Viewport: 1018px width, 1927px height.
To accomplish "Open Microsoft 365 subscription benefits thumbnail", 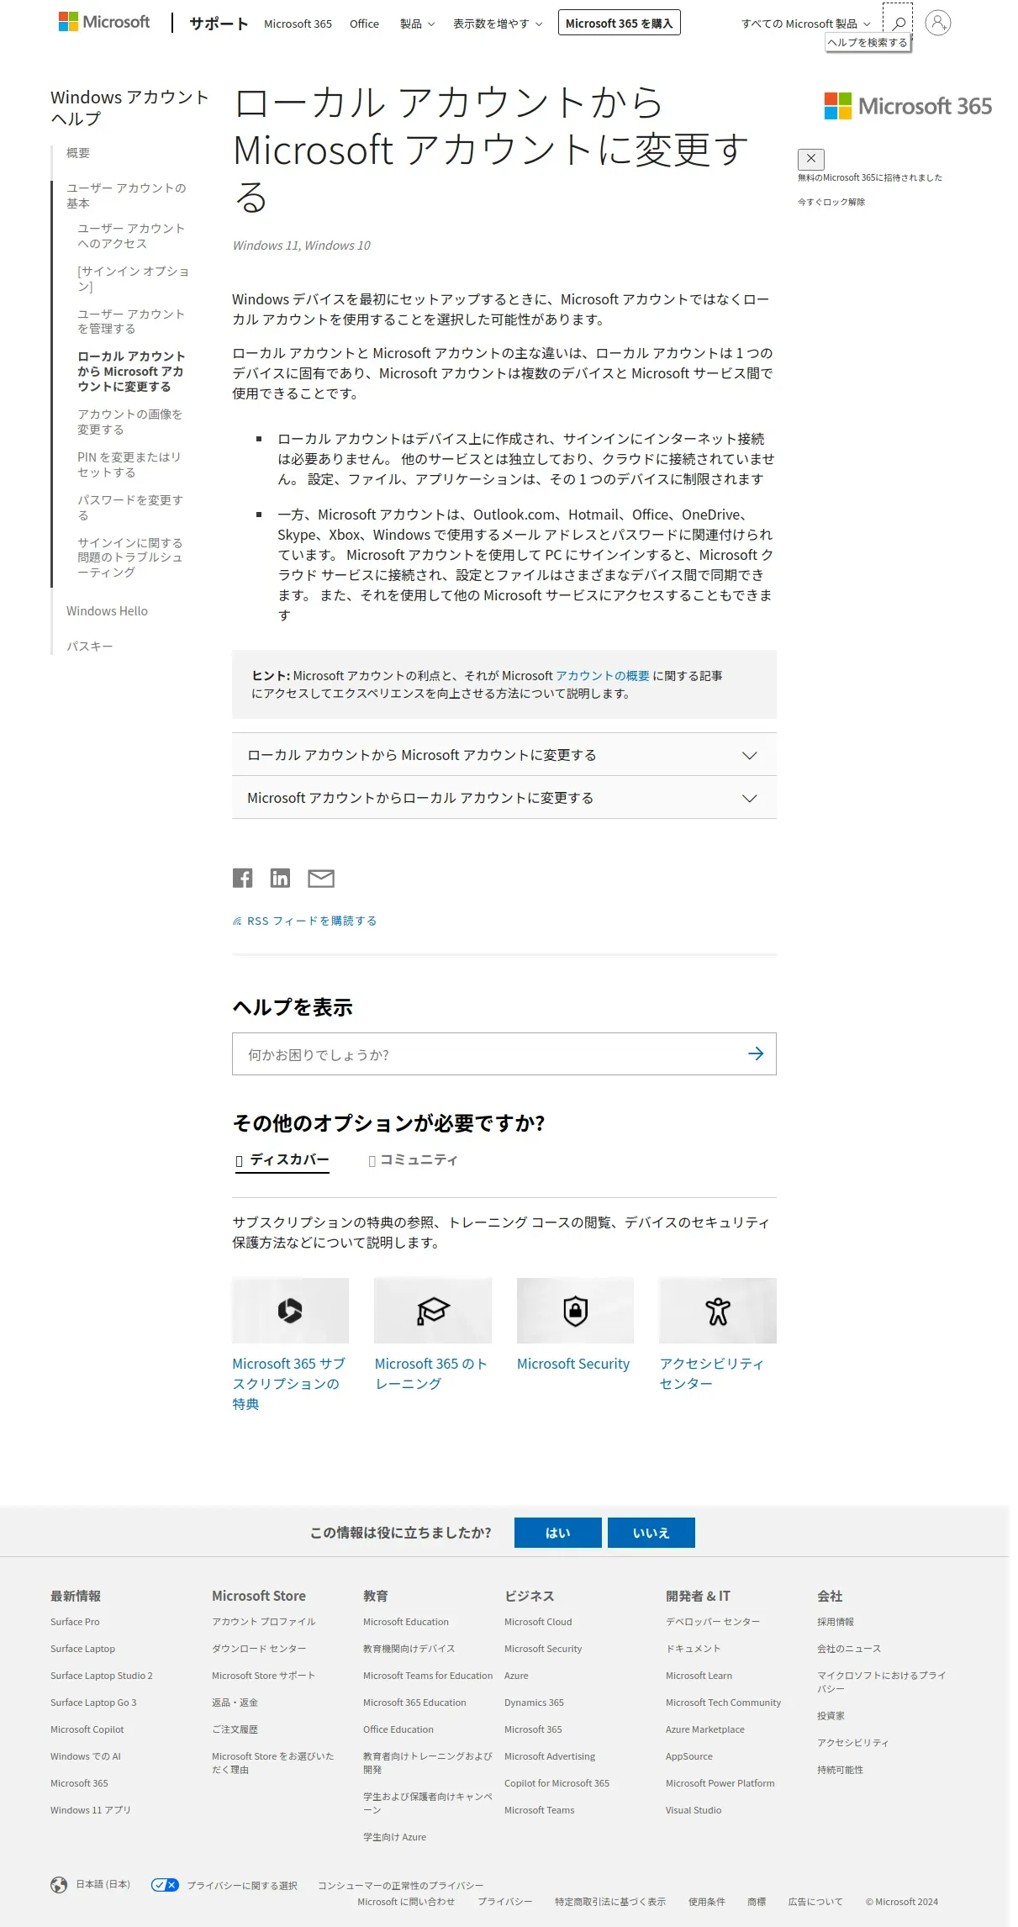I will click(x=290, y=1310).
